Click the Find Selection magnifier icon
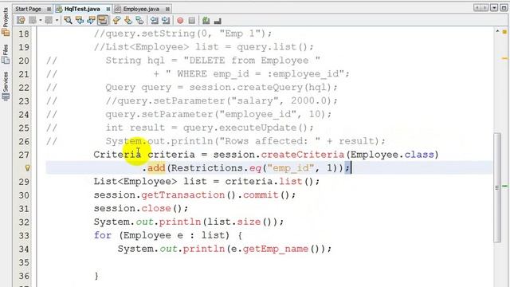510x287 pixels. point(68,21)
